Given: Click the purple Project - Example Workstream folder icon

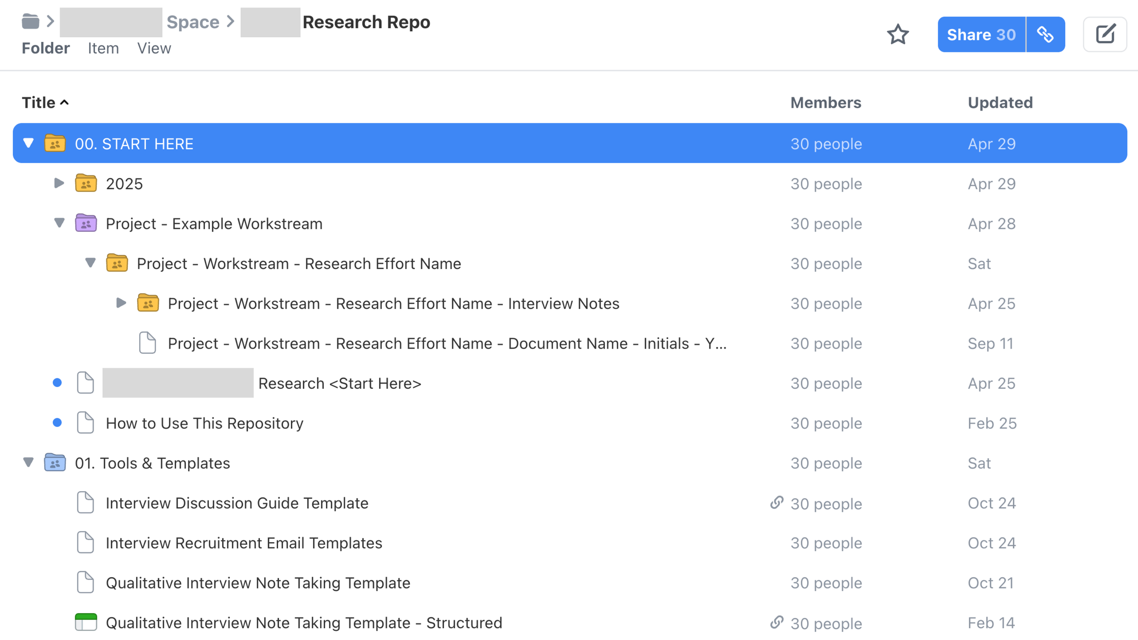Looking at the screenshot, I should click(86, 223).
